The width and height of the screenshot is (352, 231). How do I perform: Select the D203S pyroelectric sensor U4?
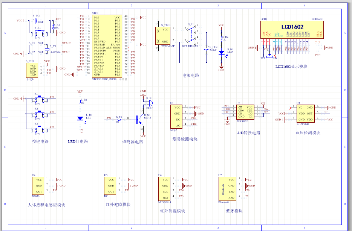pos(38,185)
